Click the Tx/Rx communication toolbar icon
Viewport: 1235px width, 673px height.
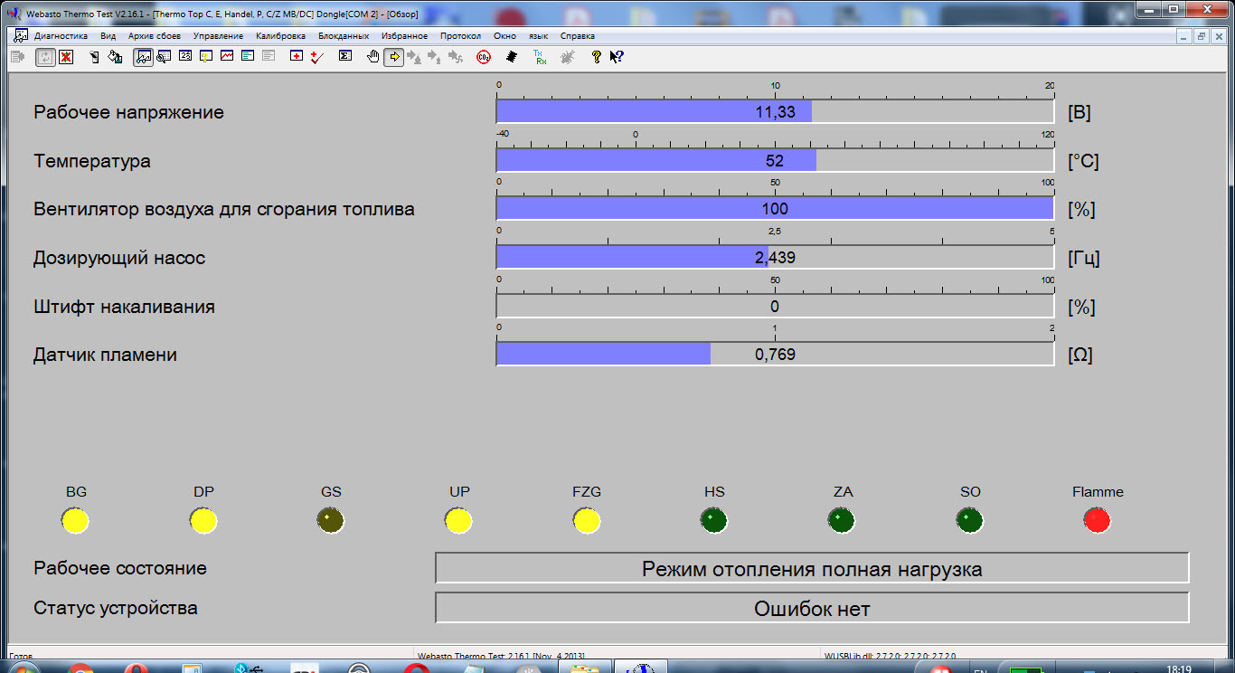[540, 57]
